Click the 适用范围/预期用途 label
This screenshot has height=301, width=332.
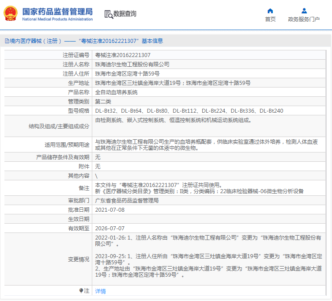(x=67, y=145)
